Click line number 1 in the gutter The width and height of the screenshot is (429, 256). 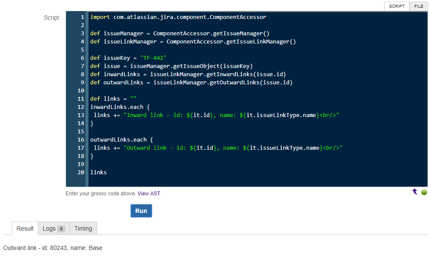82,17
